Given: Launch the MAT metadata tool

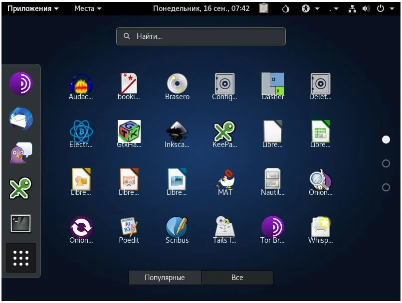Looking at the screenshot, I should [x=225, y=181].
